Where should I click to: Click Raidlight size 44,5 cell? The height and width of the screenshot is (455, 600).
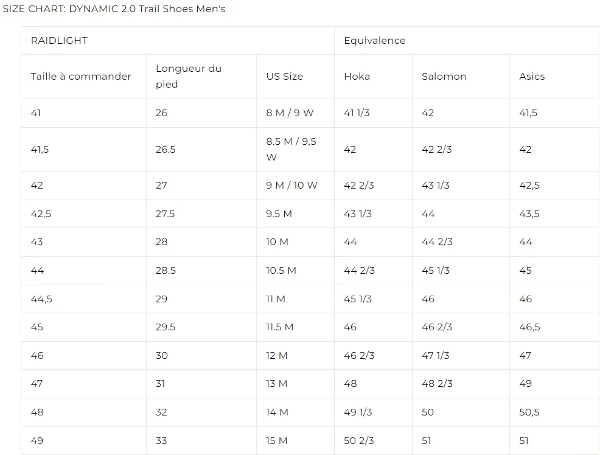pyautogui.click(x=41, y=299)
